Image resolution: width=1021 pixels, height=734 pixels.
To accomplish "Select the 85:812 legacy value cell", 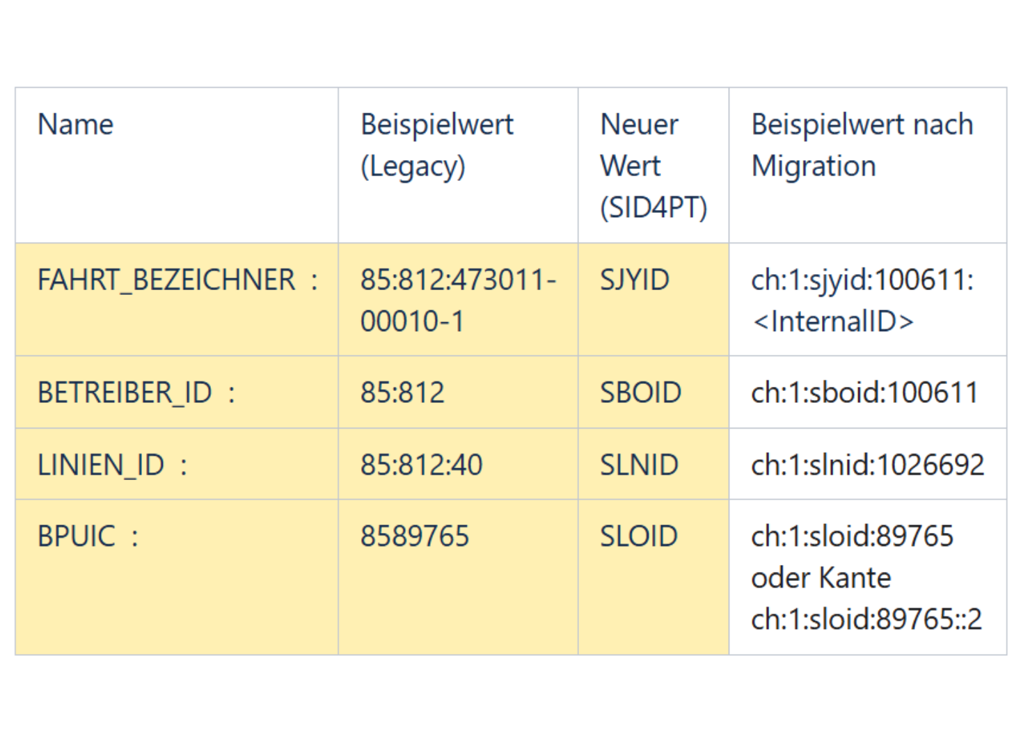I will coord(458,392).
